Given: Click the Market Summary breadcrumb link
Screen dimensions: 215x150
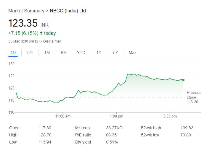Looking at the screenshot, I should coord(26,11).
